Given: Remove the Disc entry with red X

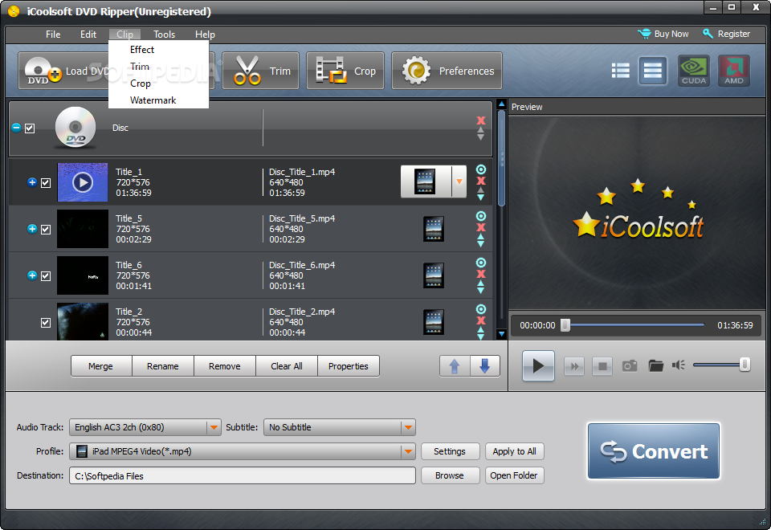Looking at the screenshot, I should tap(481, 120).
